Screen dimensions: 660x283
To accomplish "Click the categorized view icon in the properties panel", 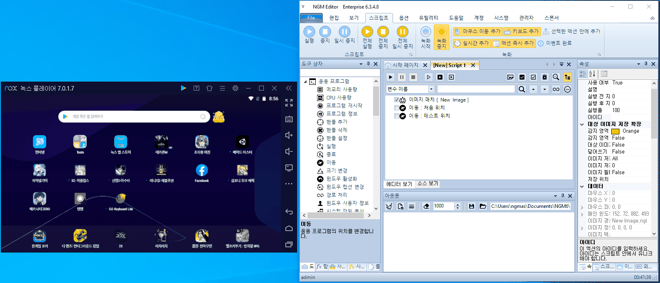I will coord(583,73).
